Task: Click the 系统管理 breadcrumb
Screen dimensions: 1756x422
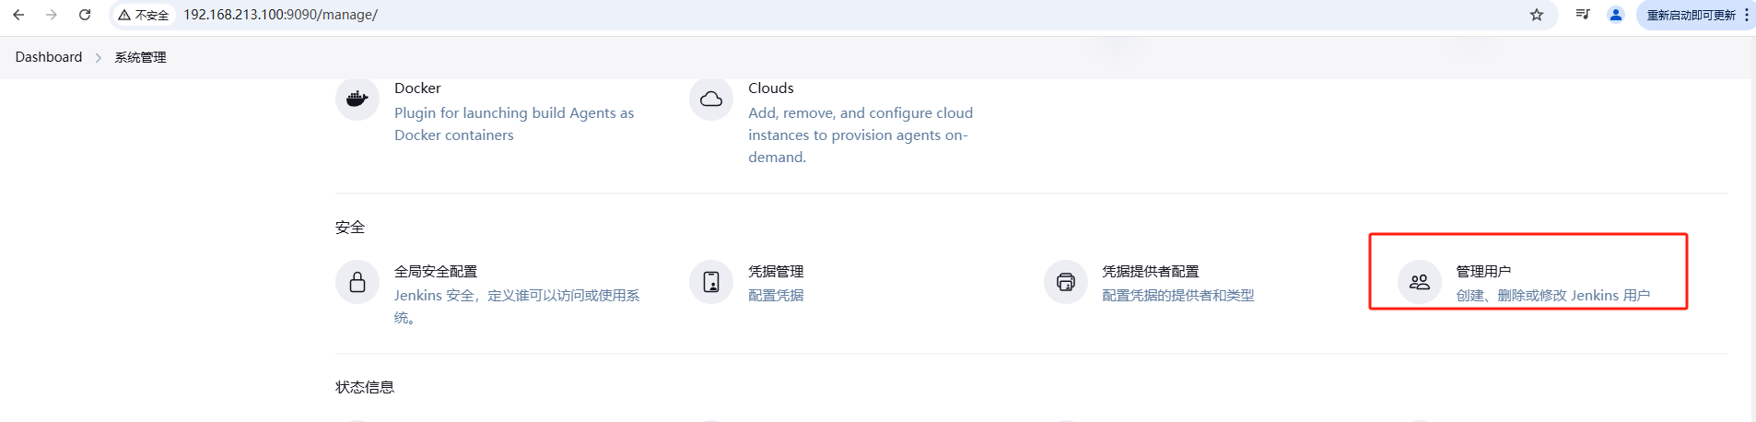Action: (x=140, y=57)
